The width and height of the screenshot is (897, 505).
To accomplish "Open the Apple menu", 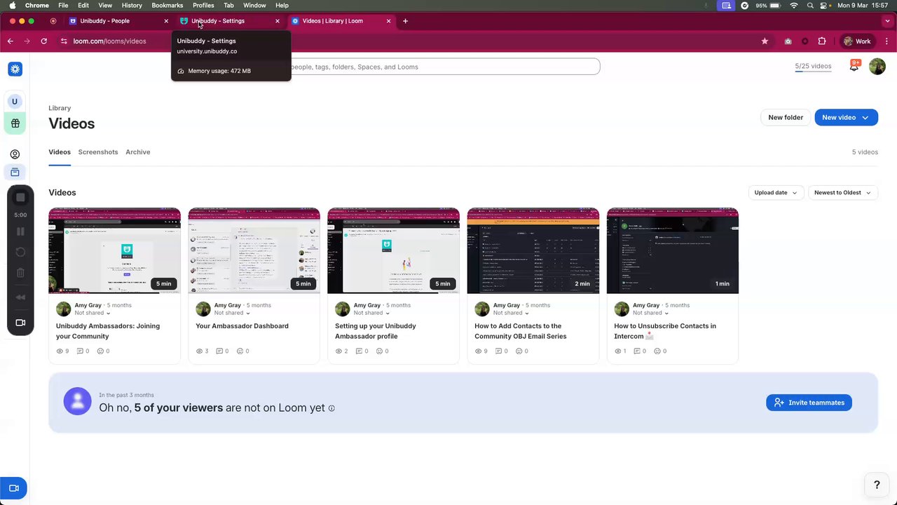I will click(x=12, y=5).
